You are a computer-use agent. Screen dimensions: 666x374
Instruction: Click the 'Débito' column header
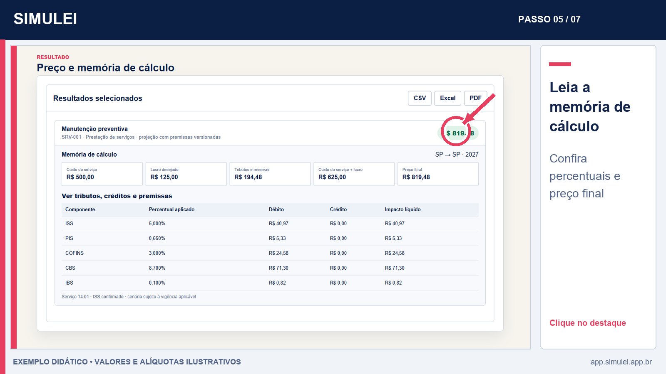pos(276,209)
